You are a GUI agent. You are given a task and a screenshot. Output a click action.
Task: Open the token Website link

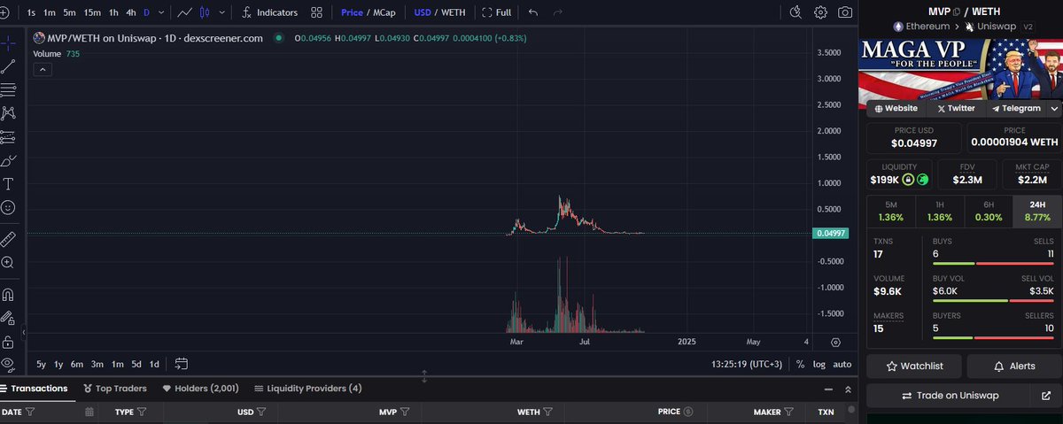[x=896, y=108]
